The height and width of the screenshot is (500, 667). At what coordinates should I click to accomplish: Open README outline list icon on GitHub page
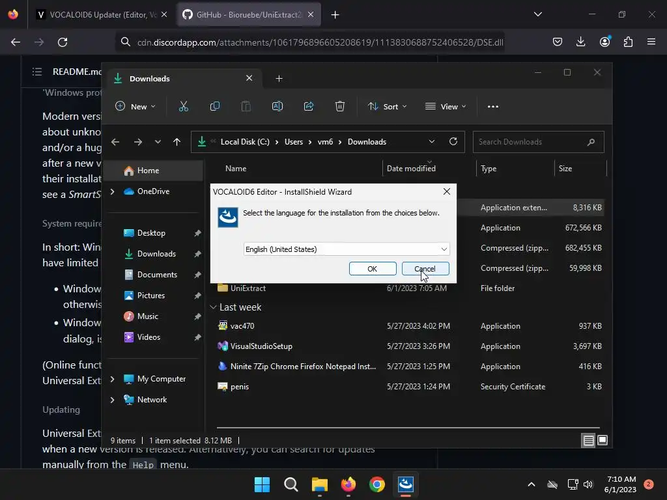[37, 72]
